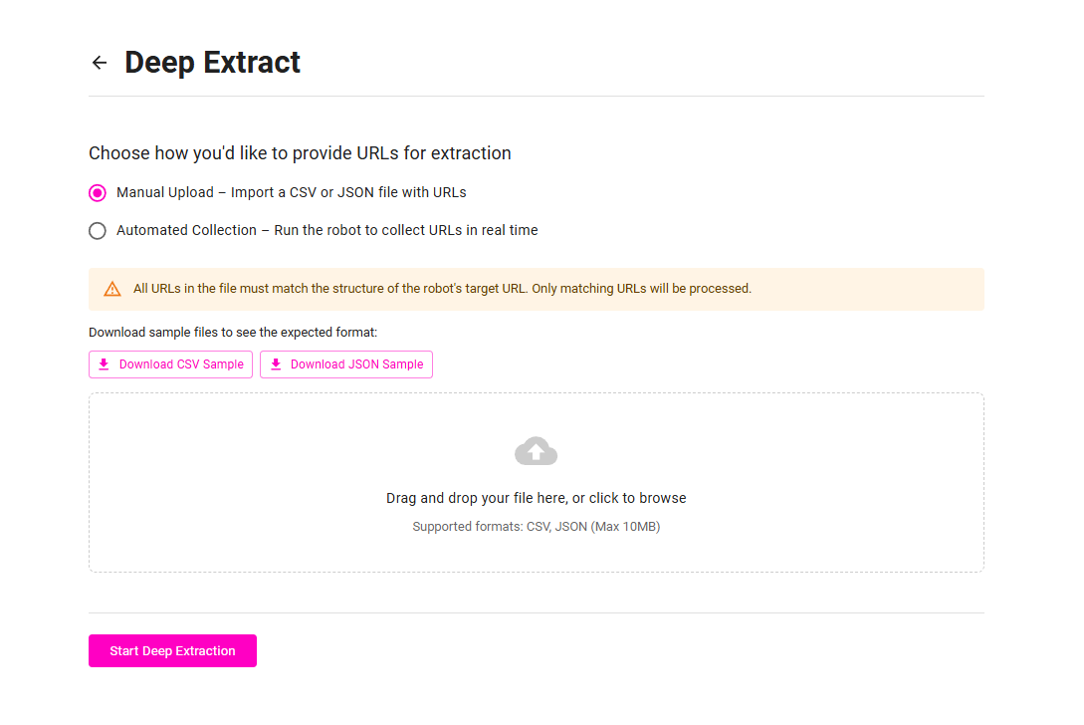Image resolution: width=1084 pixels, height=725 pixels.
Task: Choose the 'Automated Collection – Run the robot' label
Action: coord(327,230)
